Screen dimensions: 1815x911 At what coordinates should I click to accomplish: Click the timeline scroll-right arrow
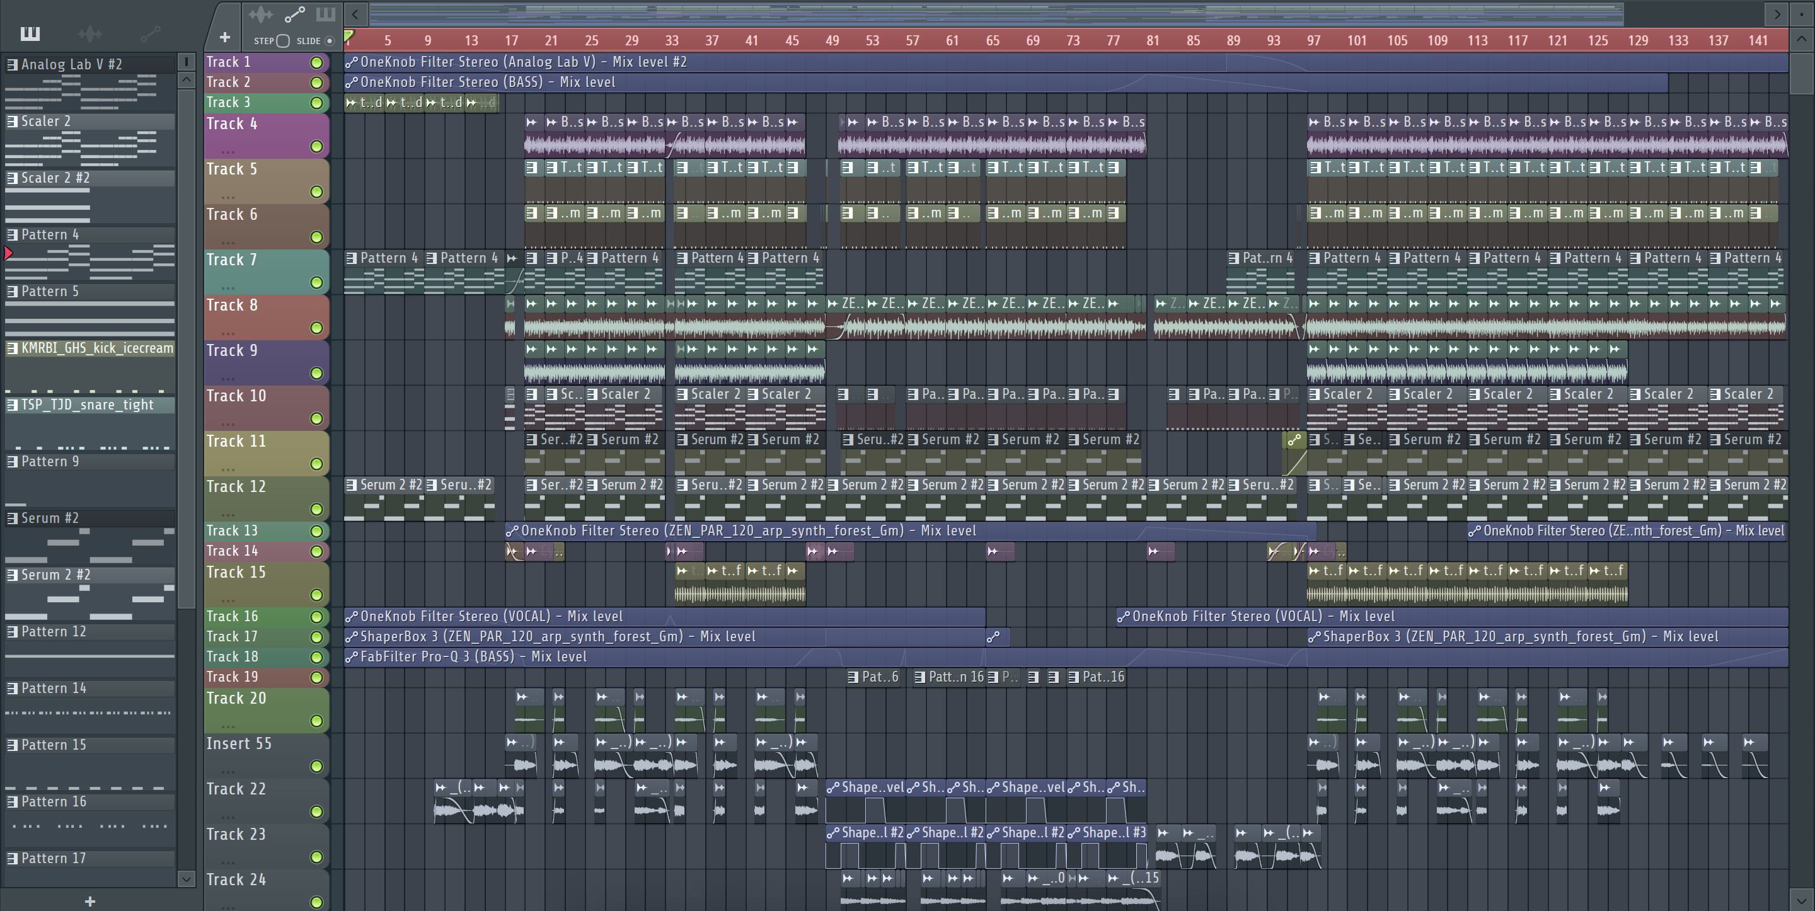tap(1777, 13)
